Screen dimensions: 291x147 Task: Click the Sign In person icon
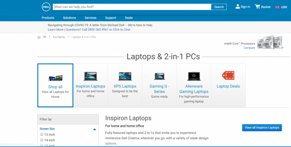(x=237, y=7)
